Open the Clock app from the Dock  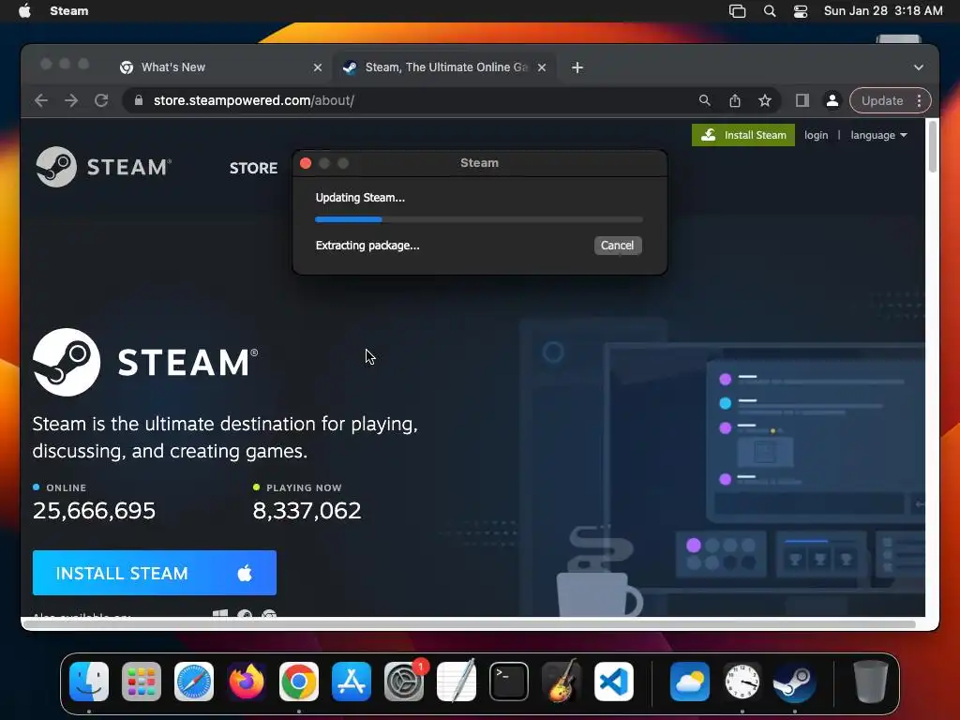742,682
